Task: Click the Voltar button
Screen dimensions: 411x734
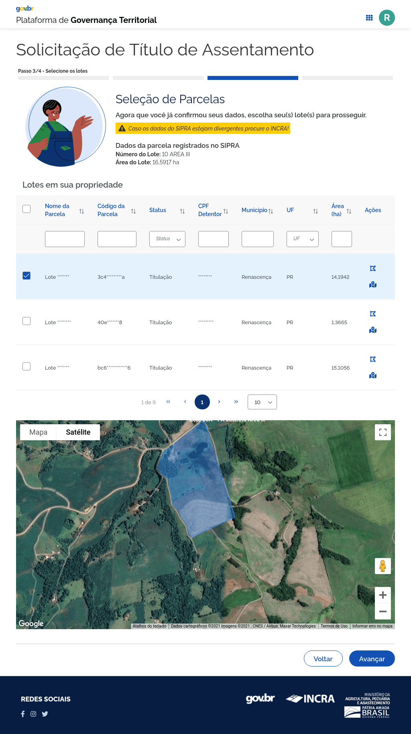Action: pyautogui.click(x=323, y=659)
